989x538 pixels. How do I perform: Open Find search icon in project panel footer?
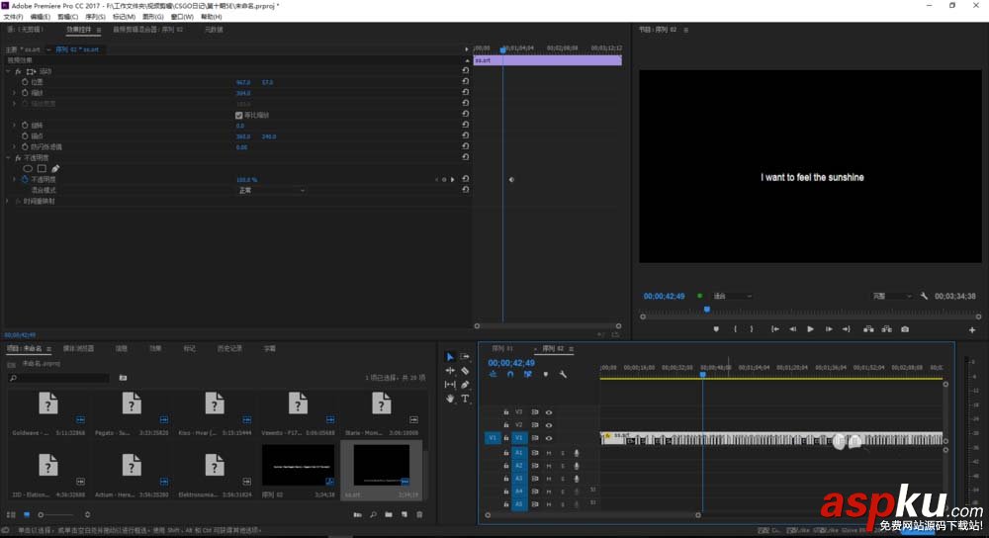click(374, 514)
